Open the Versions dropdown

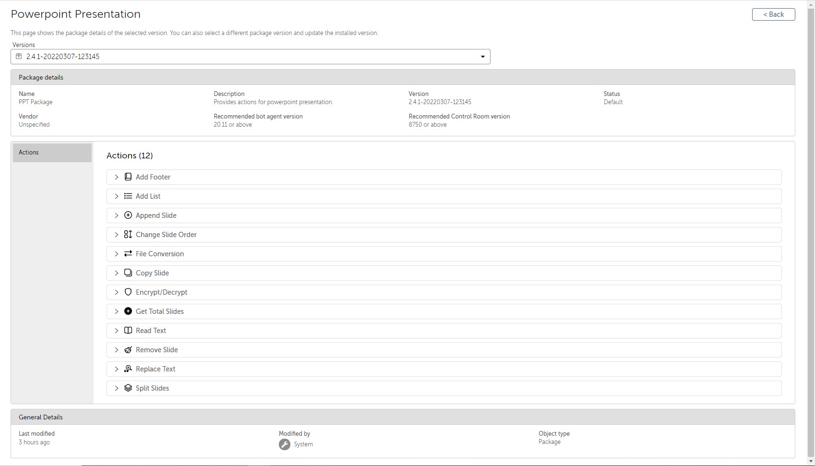pyautogui.click(x=482, y=57)
